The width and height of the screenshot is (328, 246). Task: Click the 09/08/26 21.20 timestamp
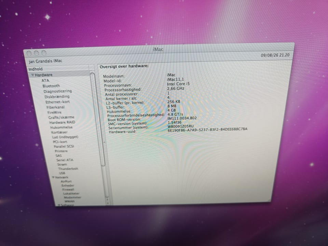click(275, 55)
